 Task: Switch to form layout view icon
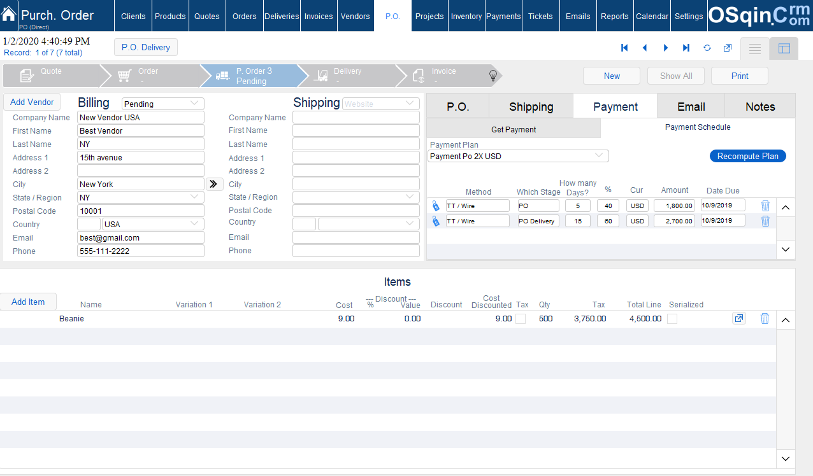pyautogui.click(x=784, y=49)
